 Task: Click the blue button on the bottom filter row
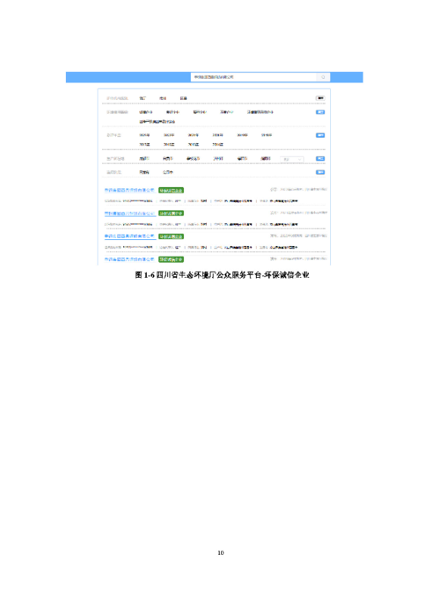click(320, 173)
